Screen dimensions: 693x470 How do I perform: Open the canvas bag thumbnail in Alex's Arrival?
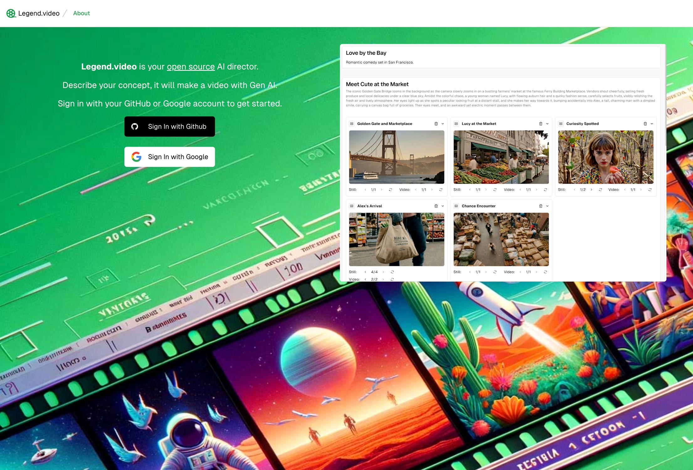tap(396, 239)
